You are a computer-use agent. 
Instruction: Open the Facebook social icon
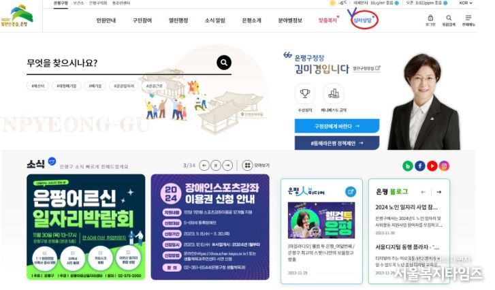419,166
